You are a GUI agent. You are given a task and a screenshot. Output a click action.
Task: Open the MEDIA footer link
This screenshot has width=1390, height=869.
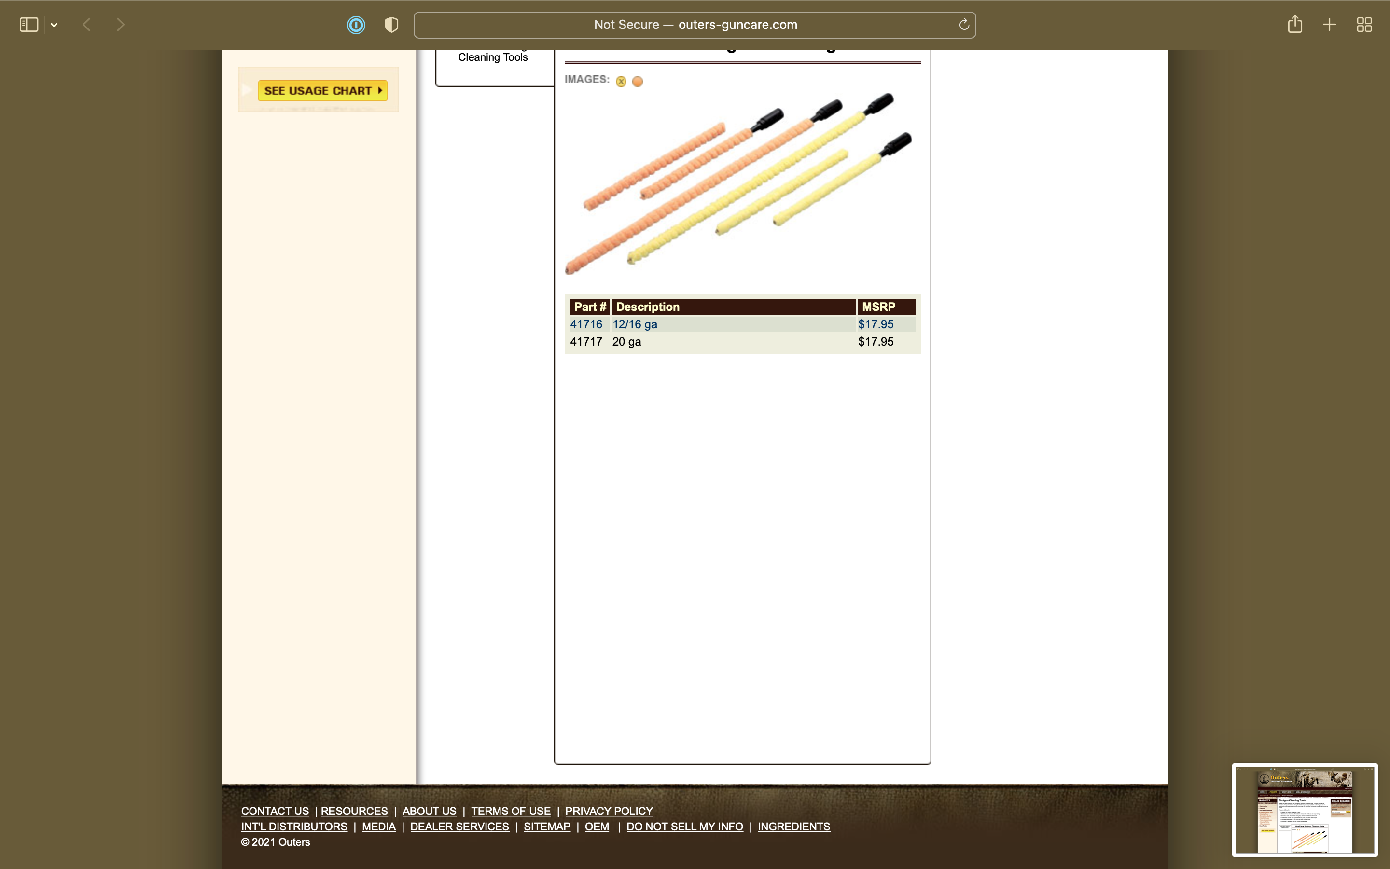coord(378,827)
